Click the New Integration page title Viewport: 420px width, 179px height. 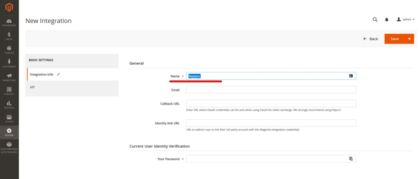[49, 21]
